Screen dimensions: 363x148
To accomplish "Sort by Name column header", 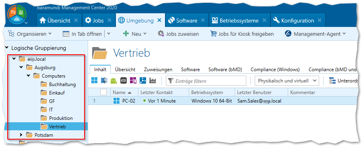I will 124,92.
